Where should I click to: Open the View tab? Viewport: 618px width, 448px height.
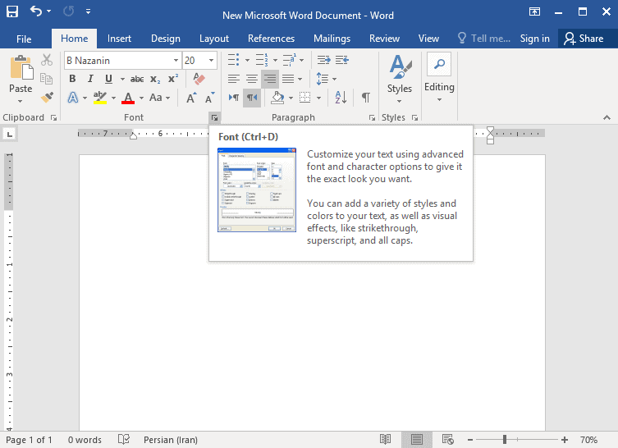pyautogui.click(x=428, y=39)
